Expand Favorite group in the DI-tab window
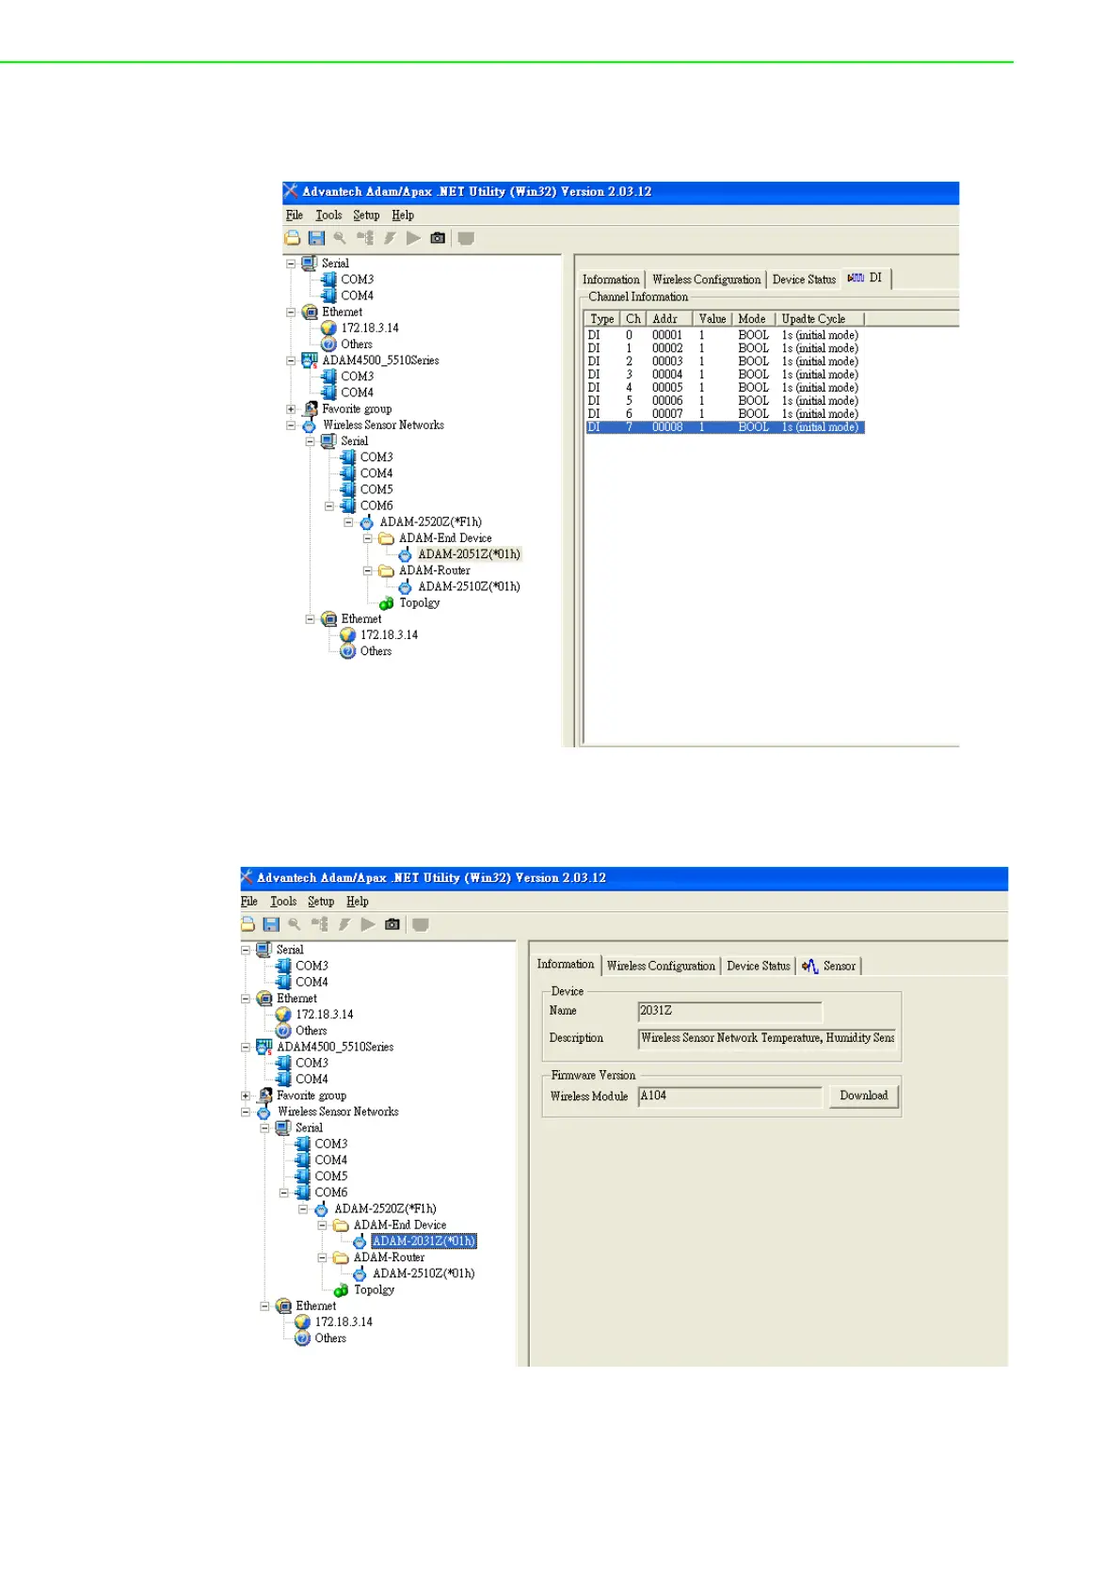Screen dimensions: 1120x1585 (291, 409)
